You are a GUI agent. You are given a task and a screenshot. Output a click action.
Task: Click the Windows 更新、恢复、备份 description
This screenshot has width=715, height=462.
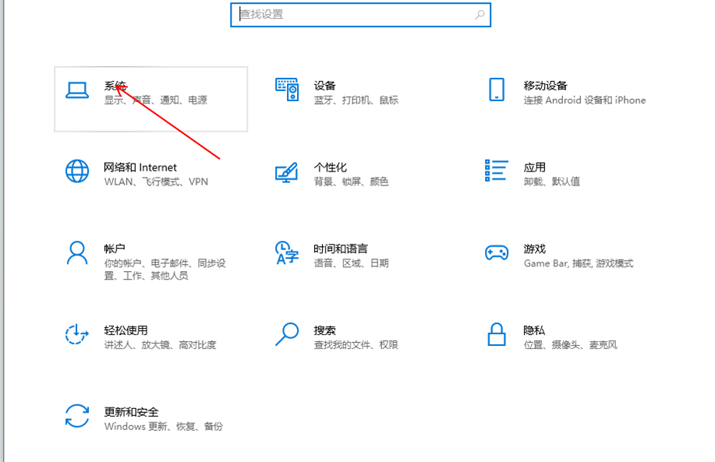pyautogui.click(x=163, y=426)
